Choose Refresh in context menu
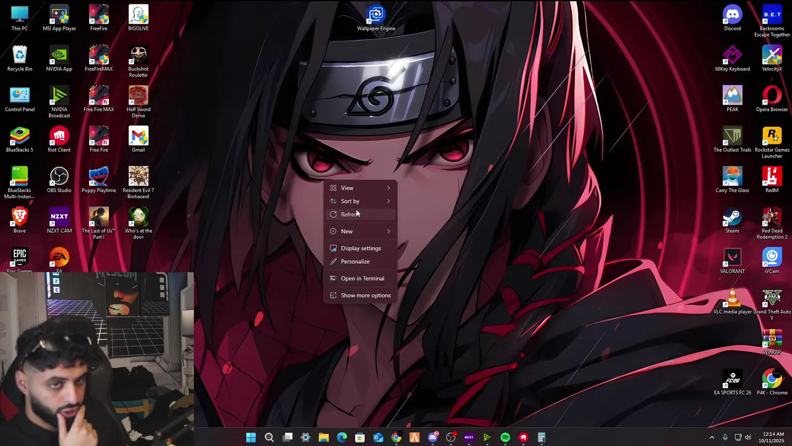This screenshot has width=792, height=446. pos(361,214)
